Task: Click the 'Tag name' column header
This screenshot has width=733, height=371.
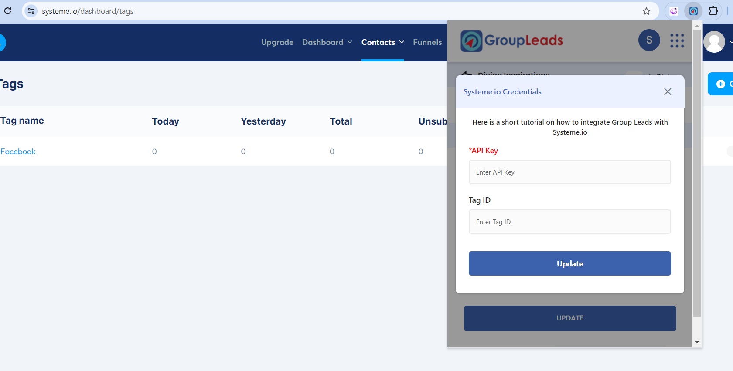Action: (x=22, y=121)
